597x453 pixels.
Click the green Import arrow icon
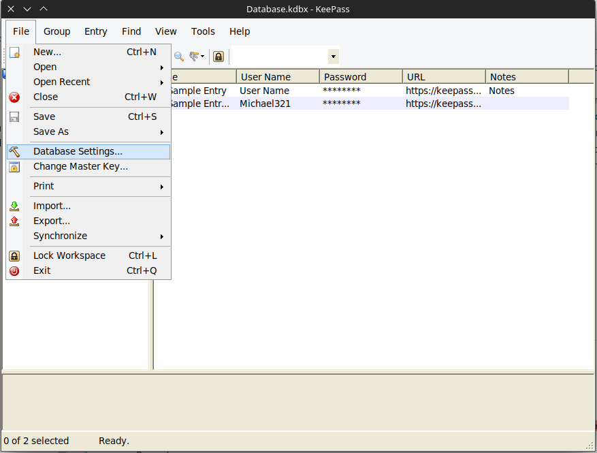click(x=14, y=206)
